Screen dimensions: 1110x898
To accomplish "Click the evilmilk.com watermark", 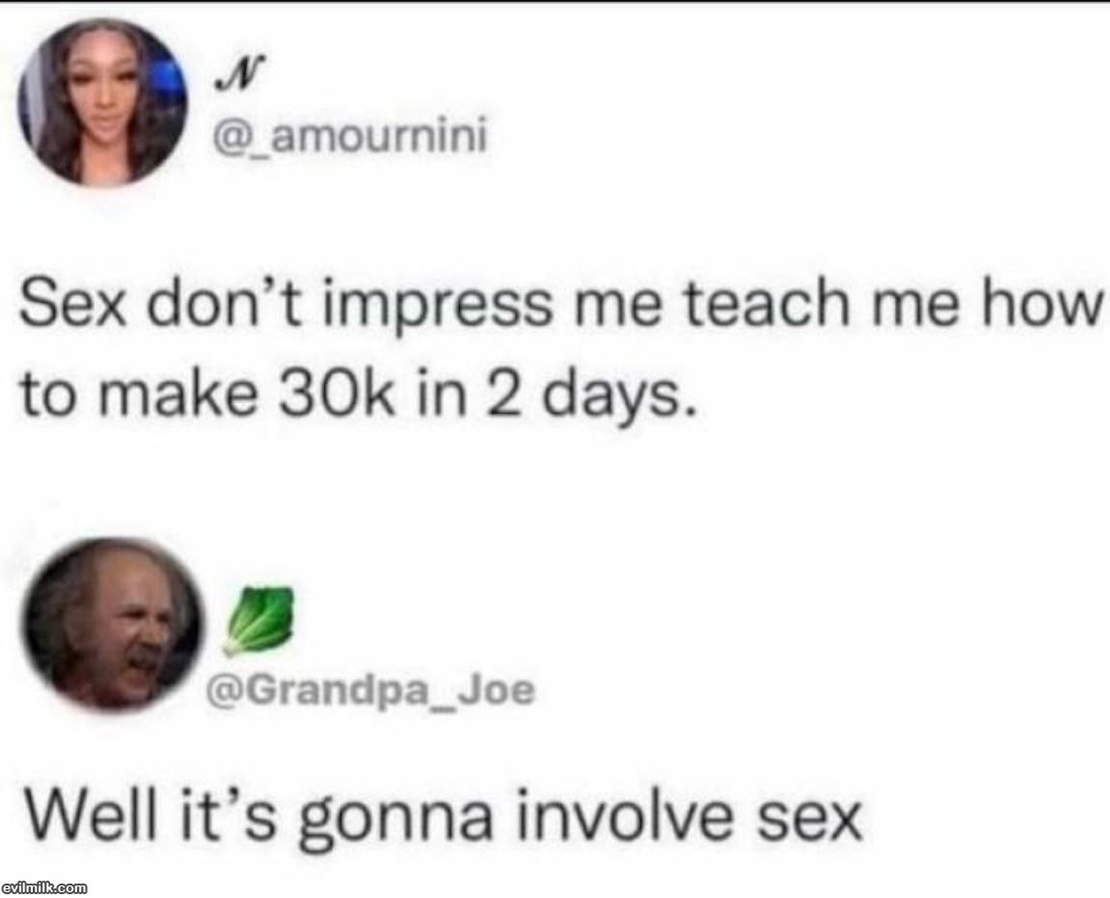I will pyautogui.click(x=44, y=886).
